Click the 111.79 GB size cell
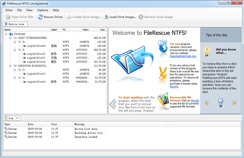This screenshot has width=244, height=158. (x=100, y=66)
